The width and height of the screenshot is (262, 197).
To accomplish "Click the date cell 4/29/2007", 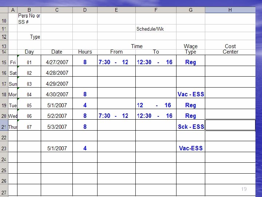I will 57,82.
